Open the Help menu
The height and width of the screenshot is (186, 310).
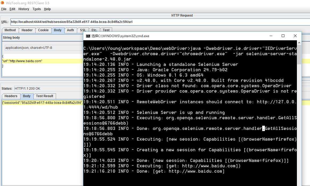pos(47,9)
